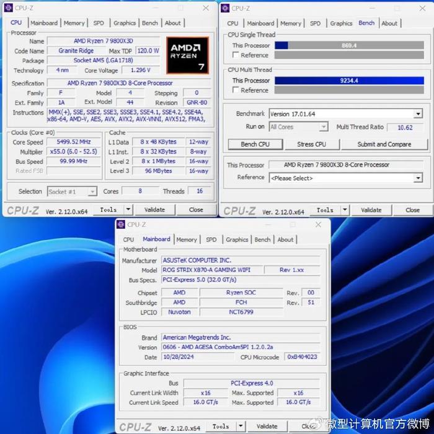Open Tools dropdown arrow in Bench window
This screenshot has height=434, width=434.
tap(345, 210)
